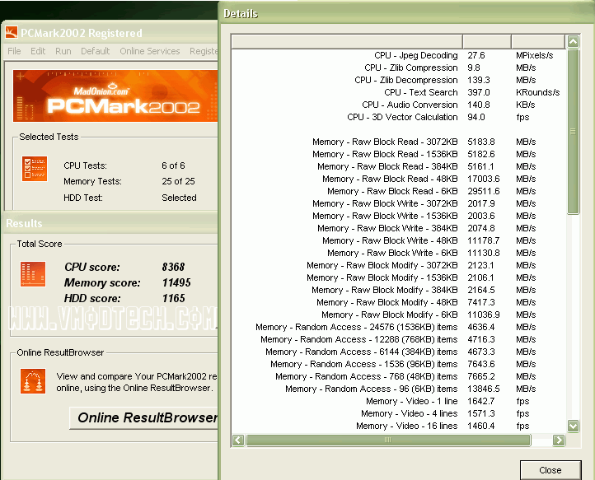The height and width of the screenshot is (480, 595).
Task: Open the Default menu
Action: (x=96, y=51)
